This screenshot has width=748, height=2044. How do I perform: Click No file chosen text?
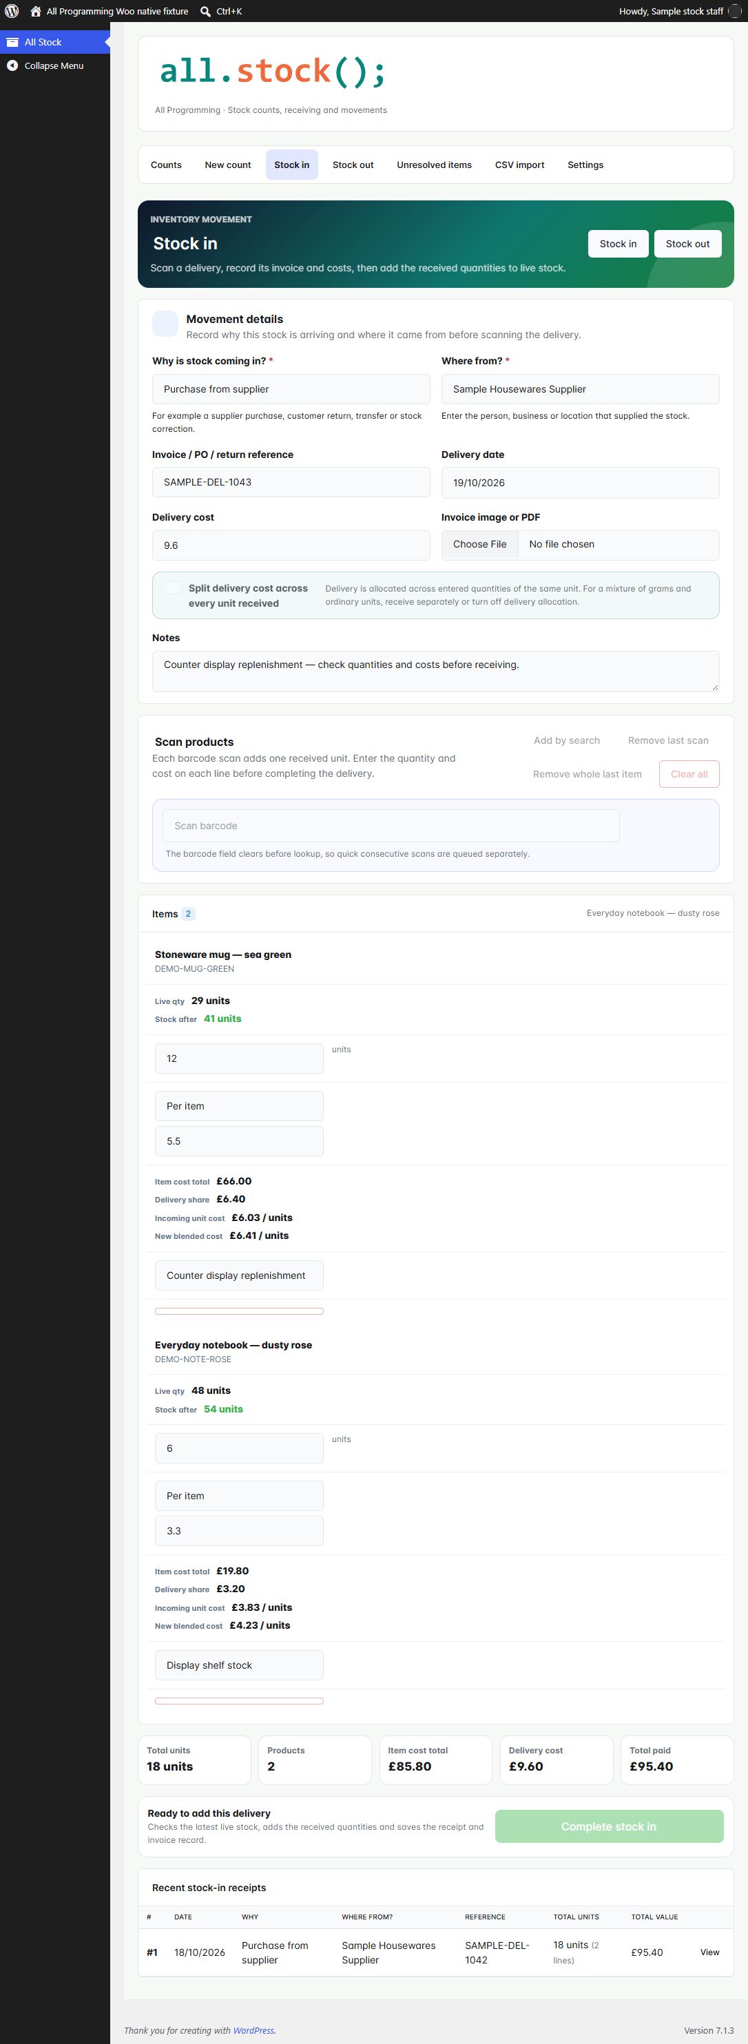pos(561,544)
